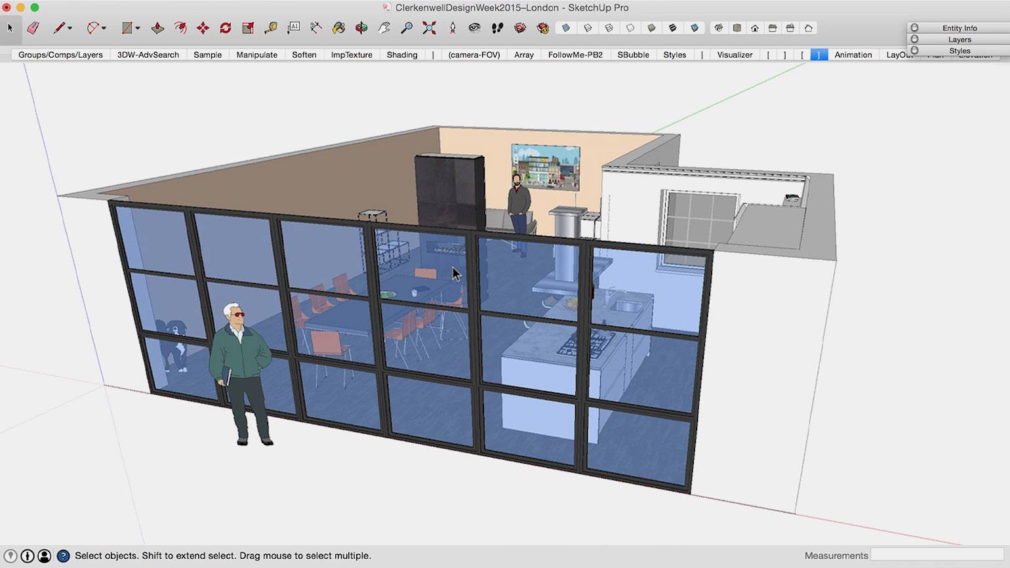Screen dimensions: 1010x568
Task: Activate the Orbit tool
Action: pos(361,28)
